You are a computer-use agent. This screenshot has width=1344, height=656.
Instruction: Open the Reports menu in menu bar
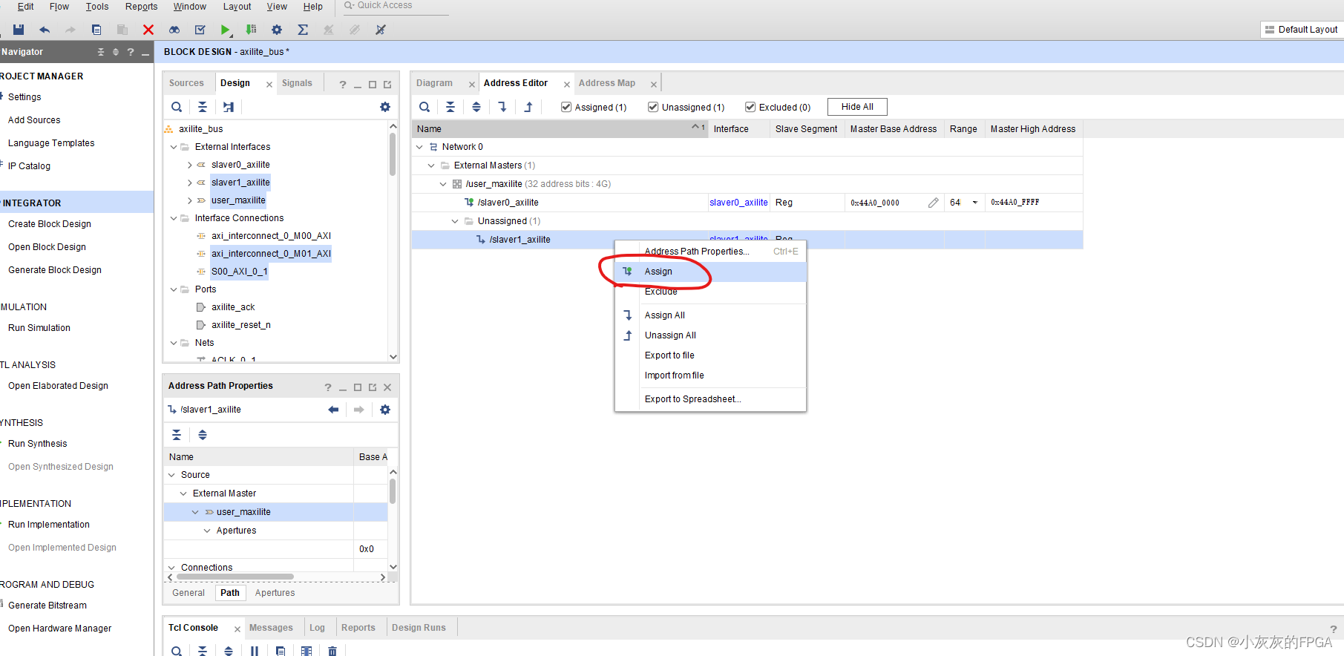click(x=141, y=7)
